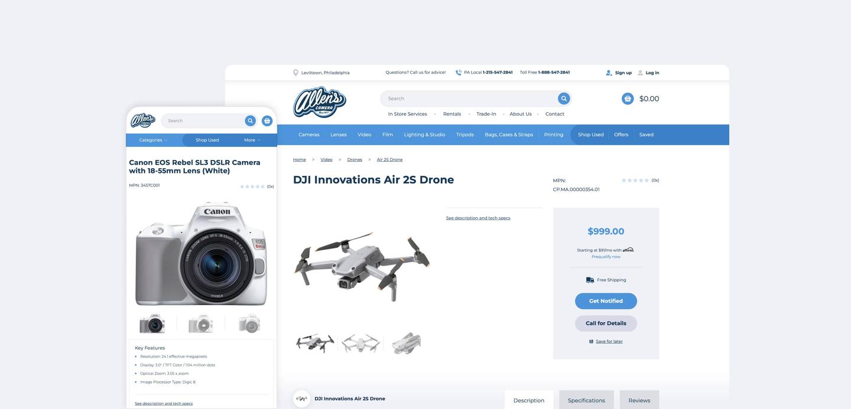Click the main drone product image

pyautogui.click(x=362, y=266)
